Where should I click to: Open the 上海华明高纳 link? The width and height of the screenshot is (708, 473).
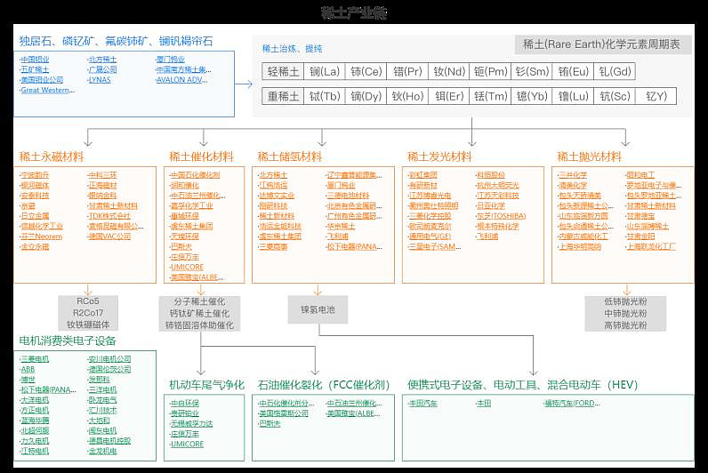coord(580,247)
